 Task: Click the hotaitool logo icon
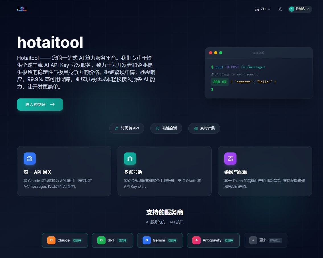click(x=22, y=9)
